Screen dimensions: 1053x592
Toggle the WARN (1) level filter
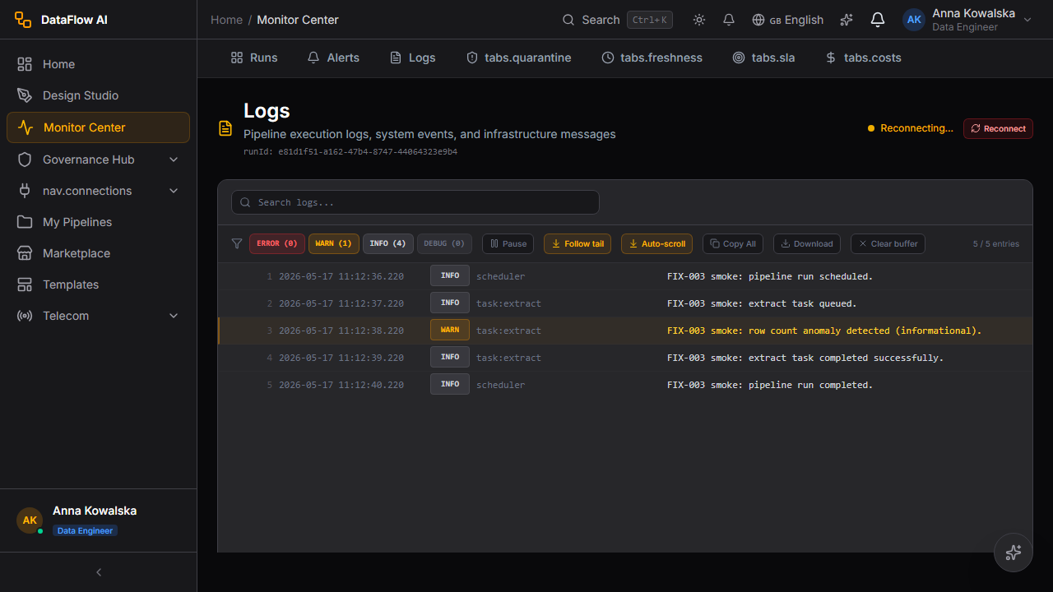334,243
